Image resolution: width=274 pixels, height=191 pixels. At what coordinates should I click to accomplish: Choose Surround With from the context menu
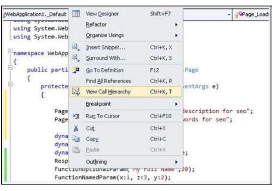point(106,58)
